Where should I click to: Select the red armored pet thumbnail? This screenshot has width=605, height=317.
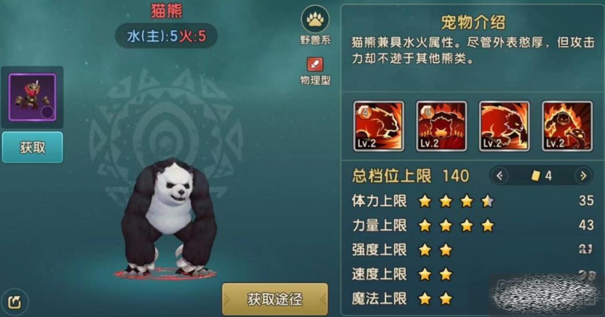click(x=32, y=97)
